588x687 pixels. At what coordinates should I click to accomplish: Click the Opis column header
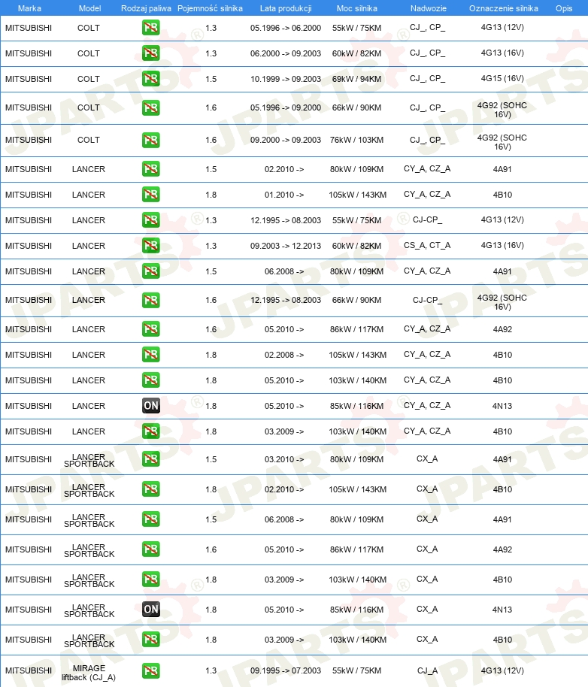click(564, 8)
